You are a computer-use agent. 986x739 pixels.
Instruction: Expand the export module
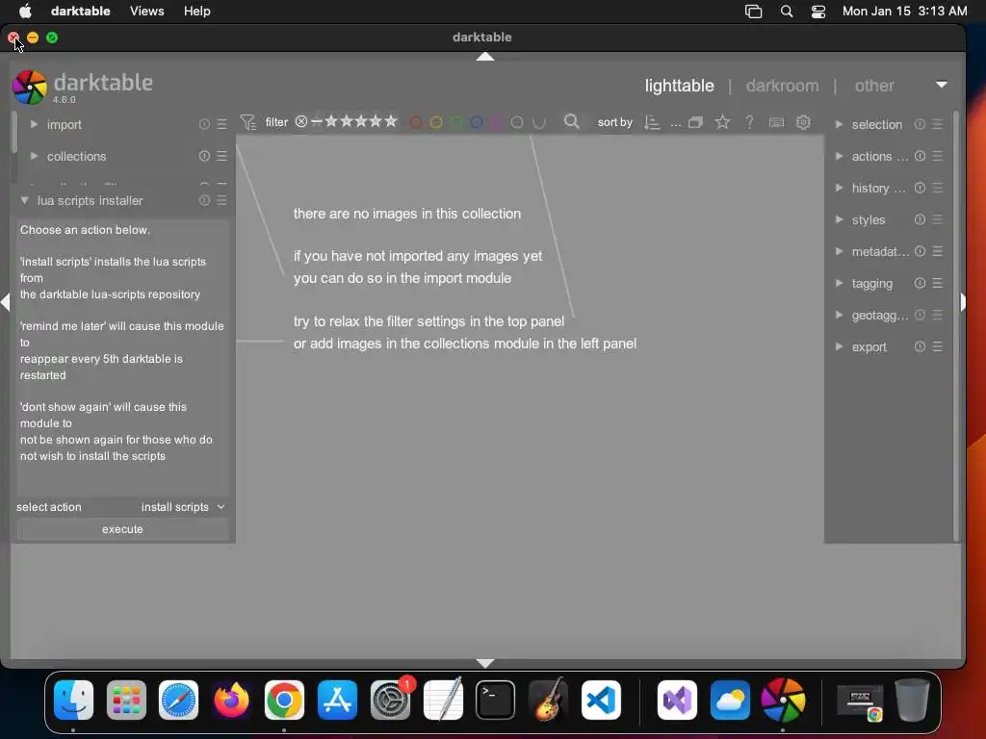(839, 346)
